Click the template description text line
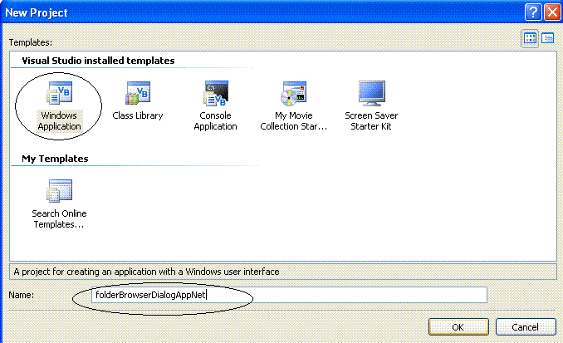563x343 pixels. coord(146,272)
